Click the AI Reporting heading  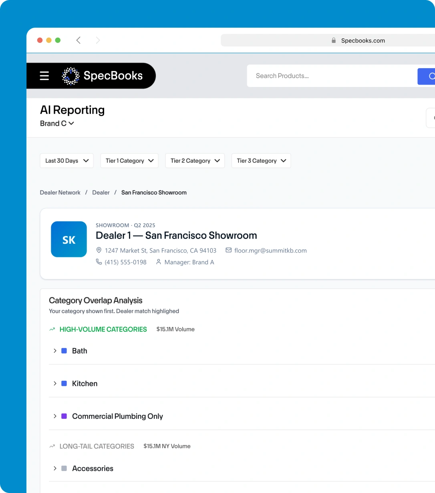[72, 110]
